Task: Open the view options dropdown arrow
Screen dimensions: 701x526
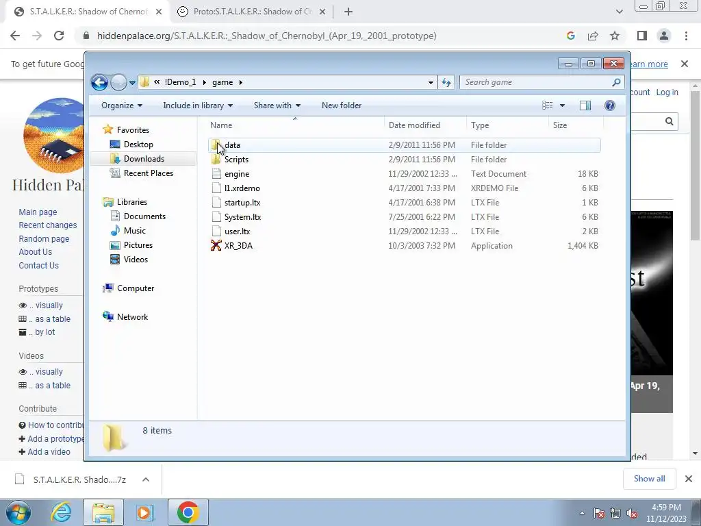Action: point(563,105)
